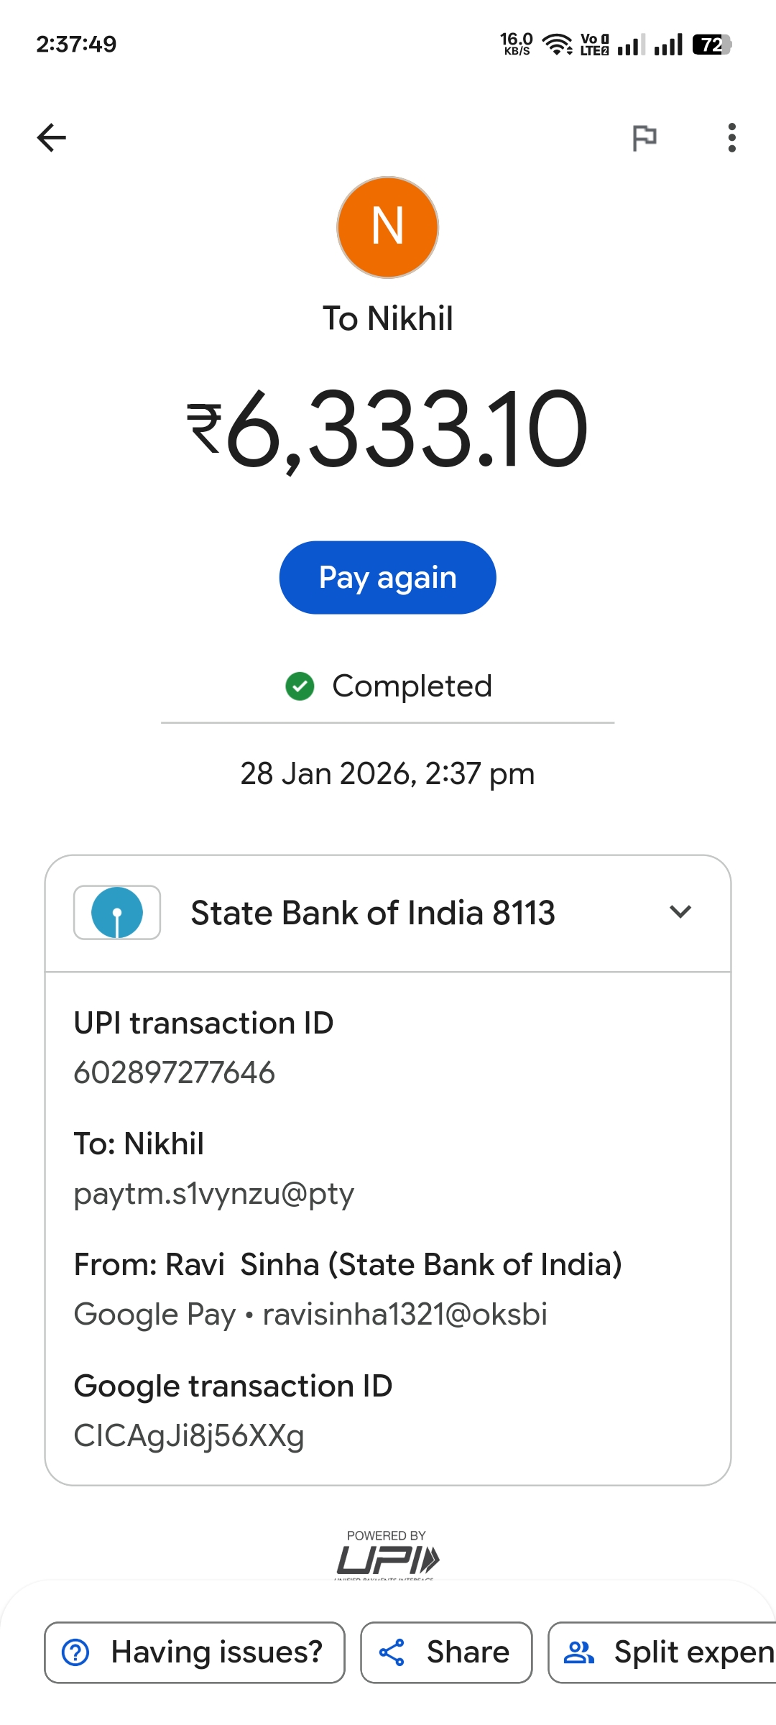Tap the share network icon
The width and height of the screenshot is (776, 1725).
392,1652
